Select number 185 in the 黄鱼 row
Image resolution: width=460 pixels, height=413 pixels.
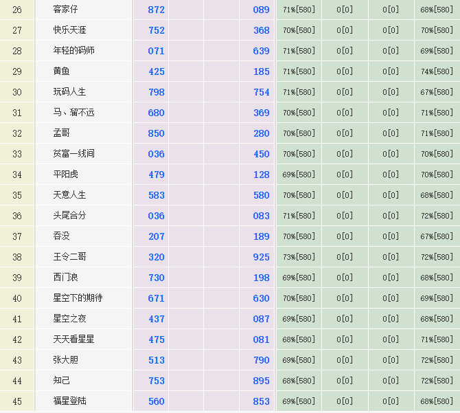pos(261,71)
